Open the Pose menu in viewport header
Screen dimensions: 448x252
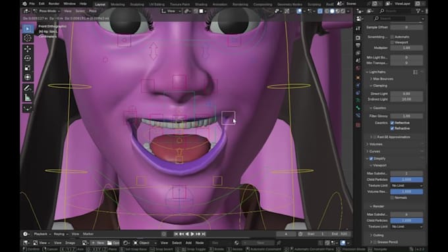coord(93,11)
